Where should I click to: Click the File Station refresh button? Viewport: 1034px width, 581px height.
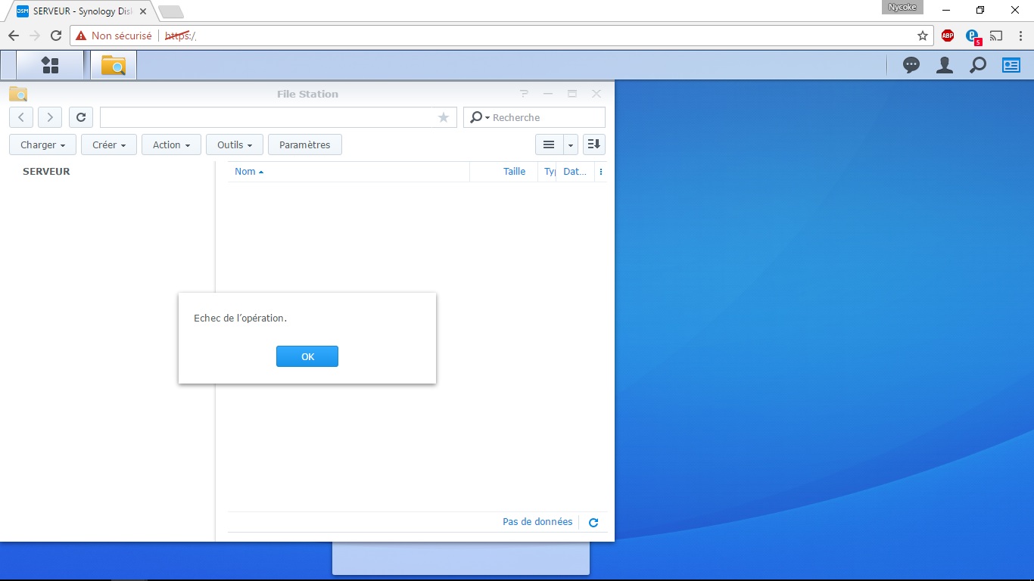click(x=81, y=117)
